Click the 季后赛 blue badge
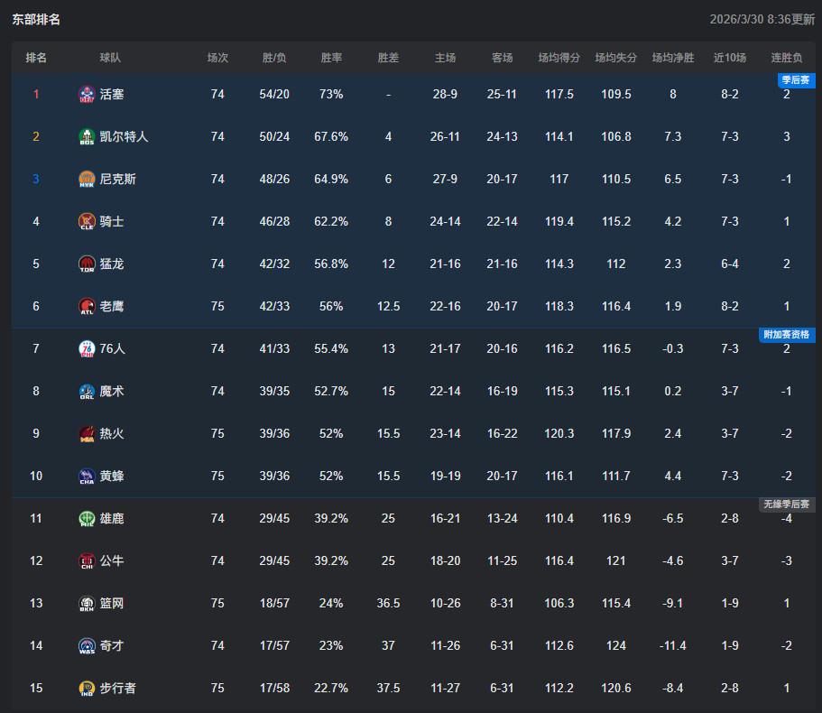 (796, 80)
